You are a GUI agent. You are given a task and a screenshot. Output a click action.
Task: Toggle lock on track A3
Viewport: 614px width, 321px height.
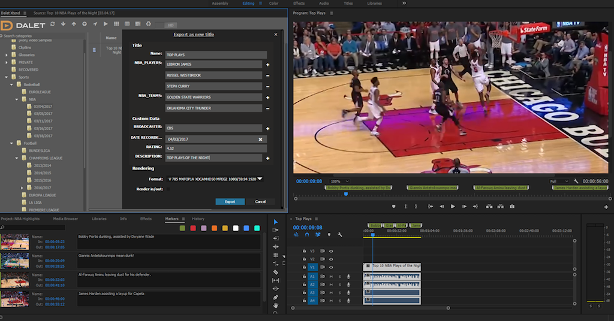(x=304, y=292)
